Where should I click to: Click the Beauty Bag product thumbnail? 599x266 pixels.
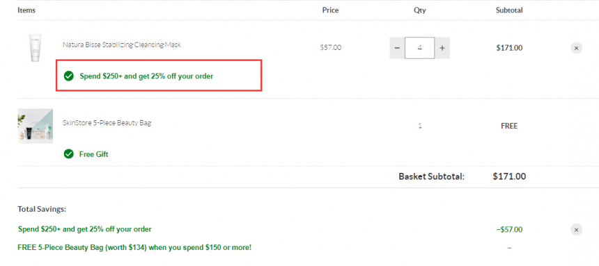click(35, 126)
